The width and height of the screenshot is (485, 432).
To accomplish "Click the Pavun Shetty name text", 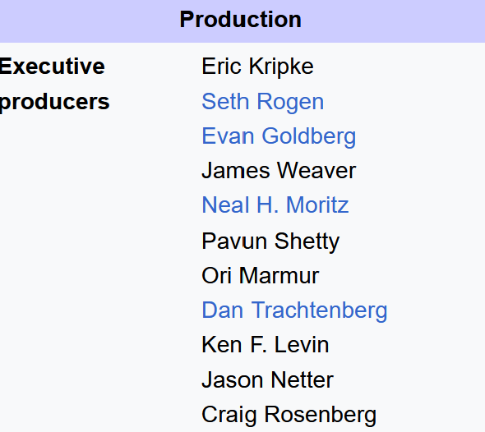I will pyautogui.click(x=270, y=241).
